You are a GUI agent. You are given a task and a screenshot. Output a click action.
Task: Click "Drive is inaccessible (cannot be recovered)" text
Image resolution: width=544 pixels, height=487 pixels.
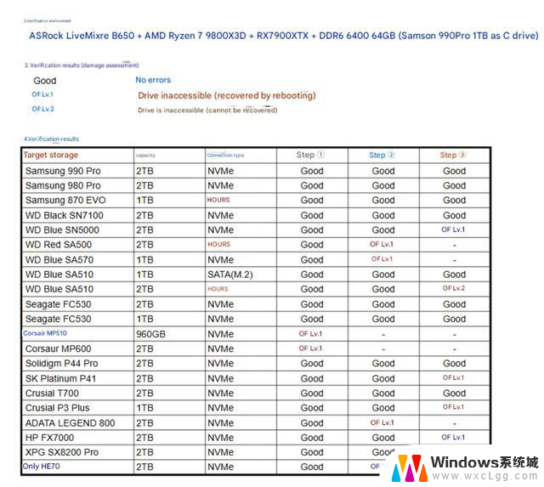[207, 110]
